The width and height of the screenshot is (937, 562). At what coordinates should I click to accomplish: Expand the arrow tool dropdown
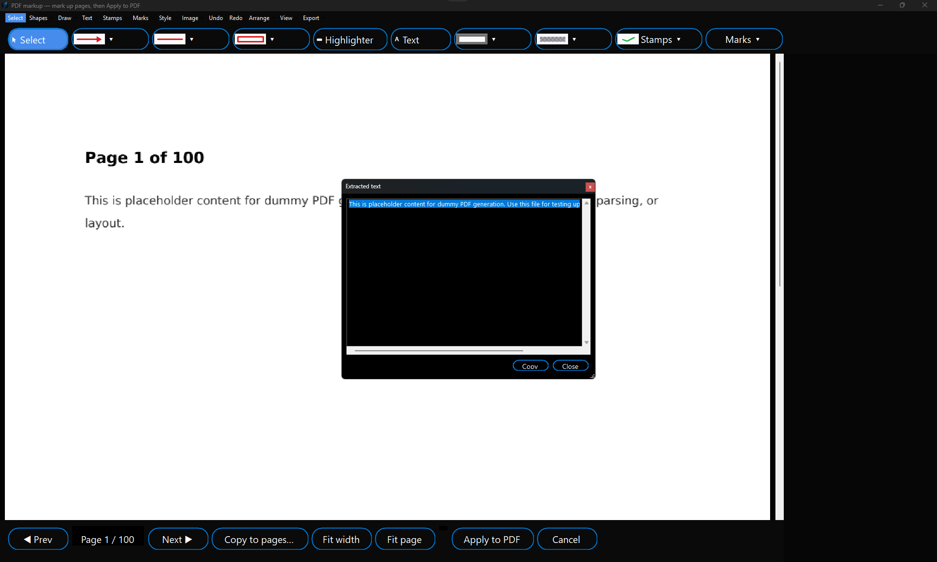click(x=111, y=40)
